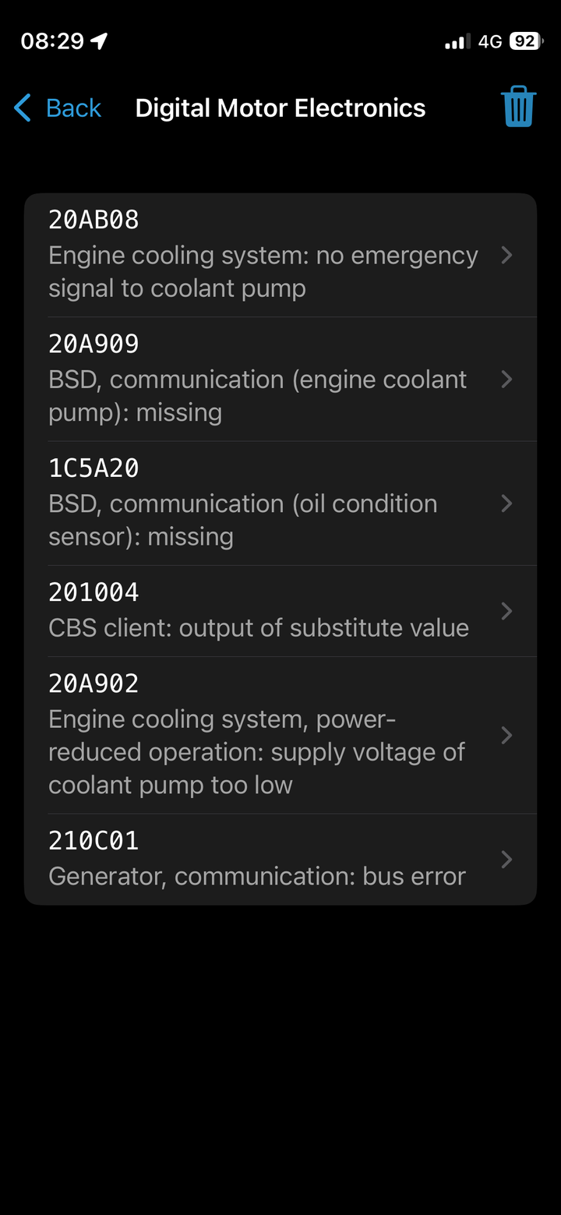Expand fault 20AB08 using its chevron

click(x=506, y=255)
